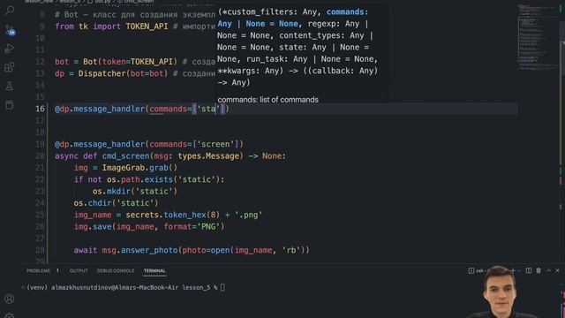Open the Testing flask view
Image resolution: width=565 pixels, height=318 pixels.
point(10,86)
